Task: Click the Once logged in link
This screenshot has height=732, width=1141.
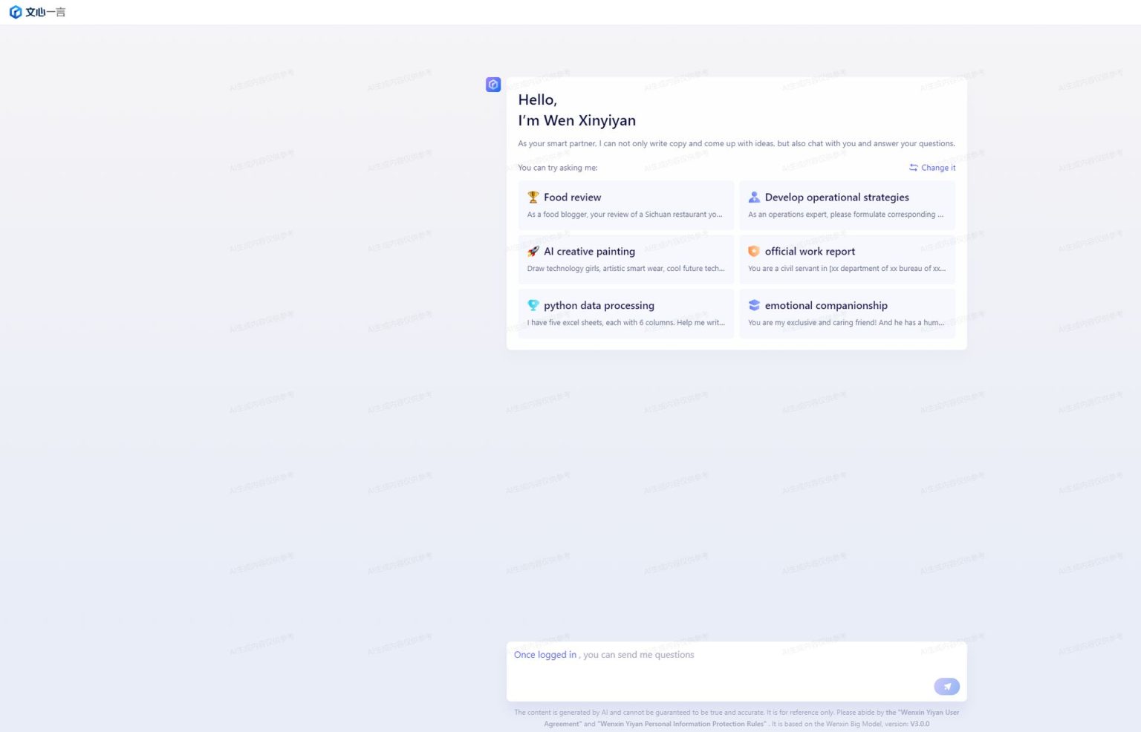Action: click(x=545, y=654)
